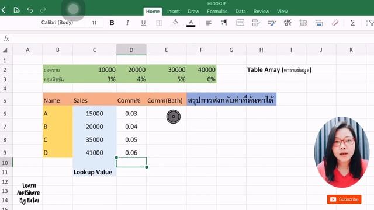Open font color picker
Screen dimensions: 374x210
pos(191,23)
